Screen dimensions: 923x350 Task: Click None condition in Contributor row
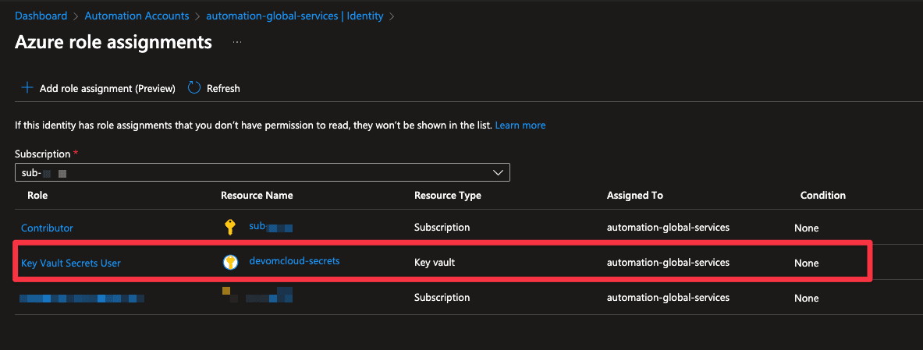[x=807, y=228]
